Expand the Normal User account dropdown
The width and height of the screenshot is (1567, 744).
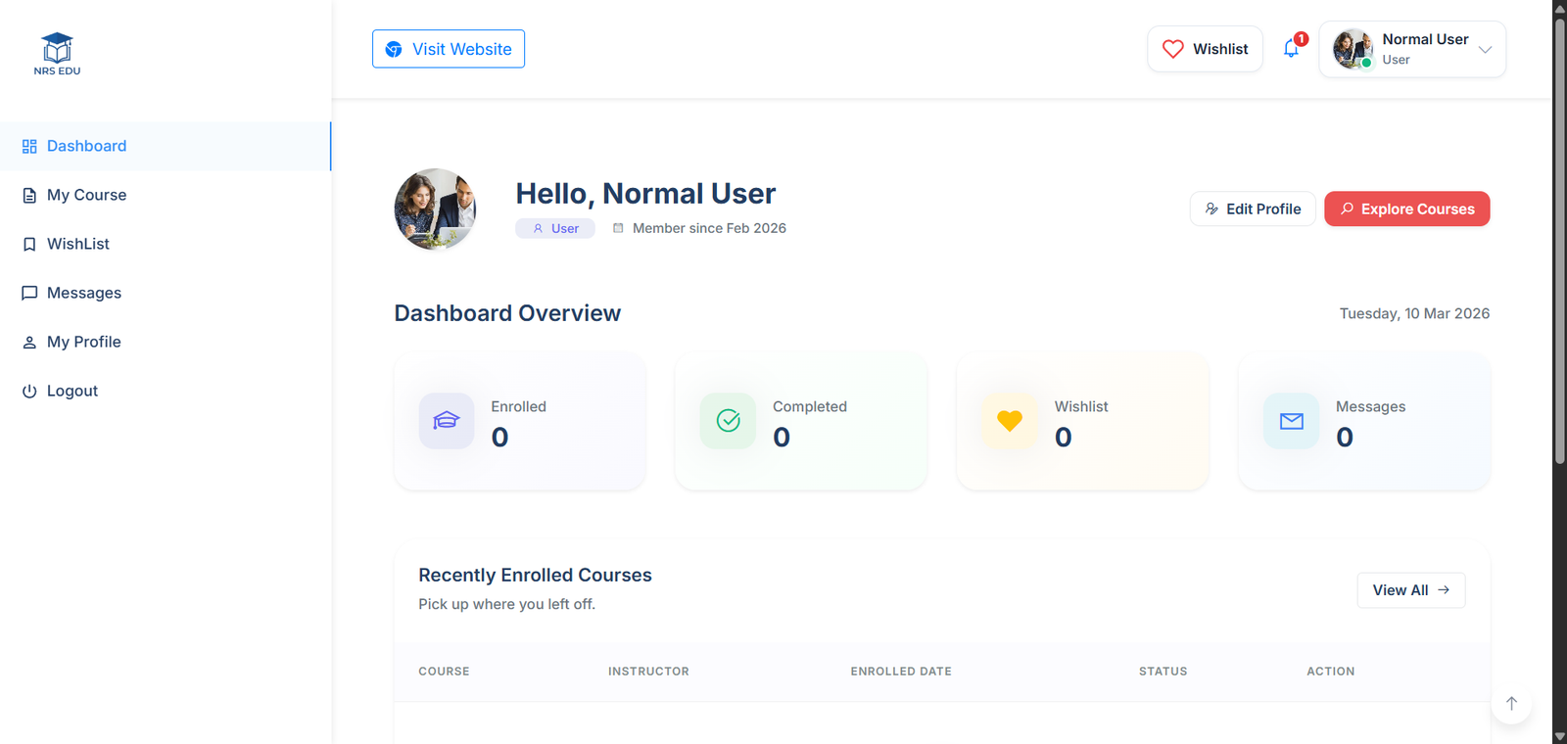coord(1411,49)
